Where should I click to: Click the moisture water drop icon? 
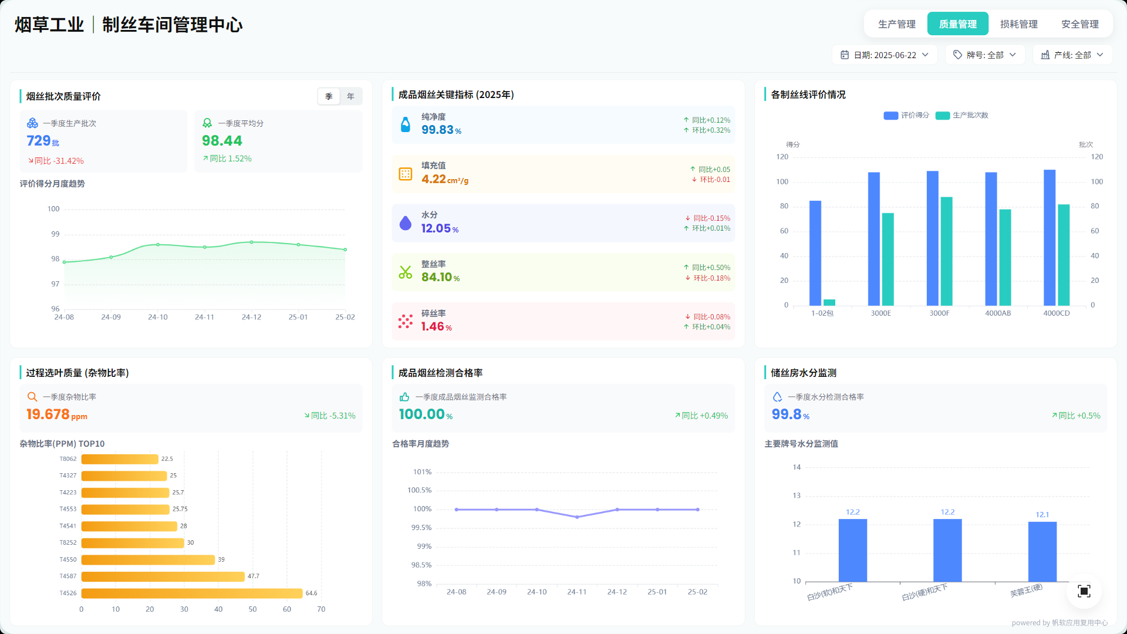pos(405,223)
